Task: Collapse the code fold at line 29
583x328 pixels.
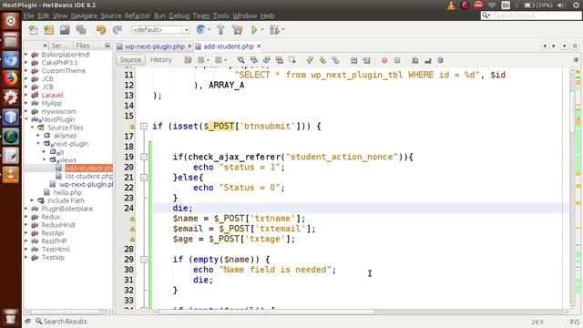Action: pyautogui.click(x=144, y=260)
